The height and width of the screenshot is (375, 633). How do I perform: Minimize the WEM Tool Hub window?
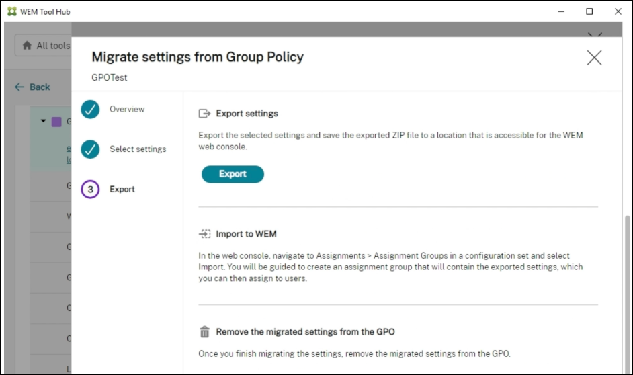tap(560, 11)
